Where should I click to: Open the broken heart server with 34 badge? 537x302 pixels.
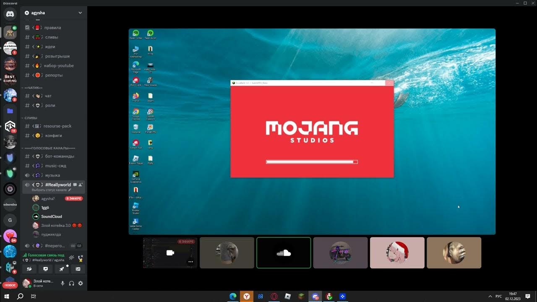pyautogui.click(x=10, y=236)
